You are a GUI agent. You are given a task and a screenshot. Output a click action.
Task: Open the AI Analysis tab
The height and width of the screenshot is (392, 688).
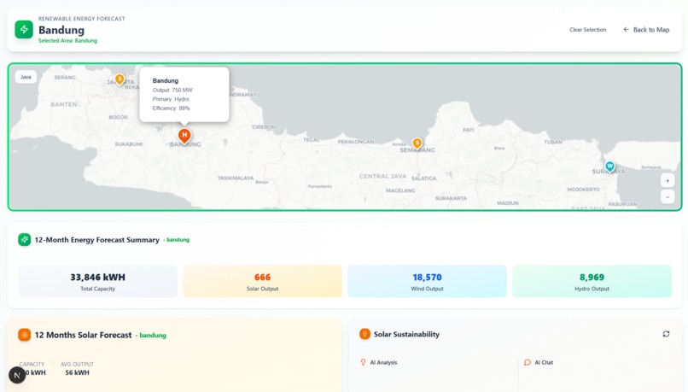[378, 362]
